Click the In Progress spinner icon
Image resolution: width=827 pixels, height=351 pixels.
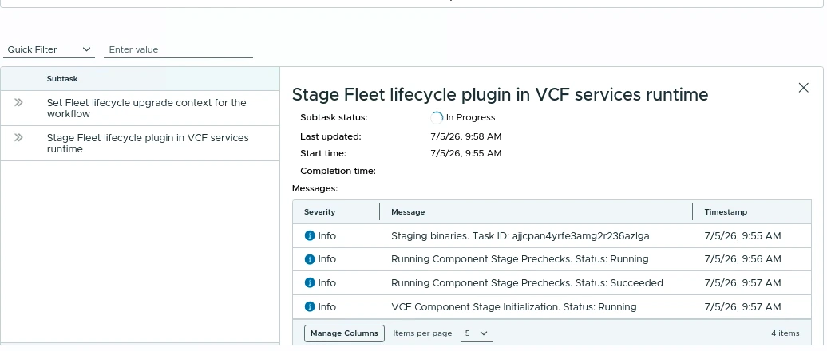pos(437,117)
